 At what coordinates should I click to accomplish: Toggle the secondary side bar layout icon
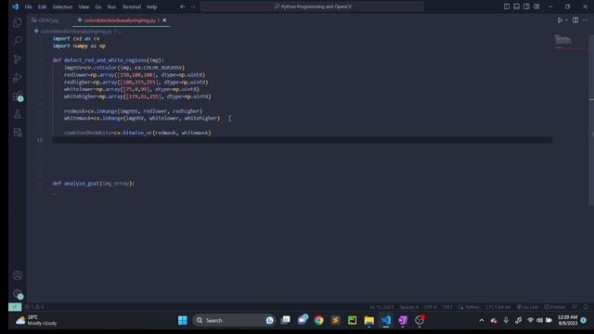coord(526,6)
